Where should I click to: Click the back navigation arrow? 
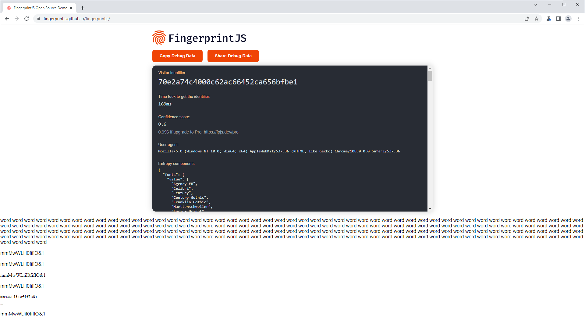7,19
